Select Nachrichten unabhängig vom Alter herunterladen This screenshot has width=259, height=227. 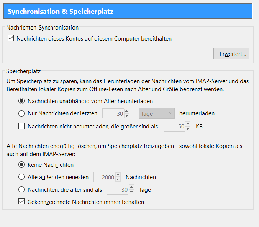tap(22, 101)
